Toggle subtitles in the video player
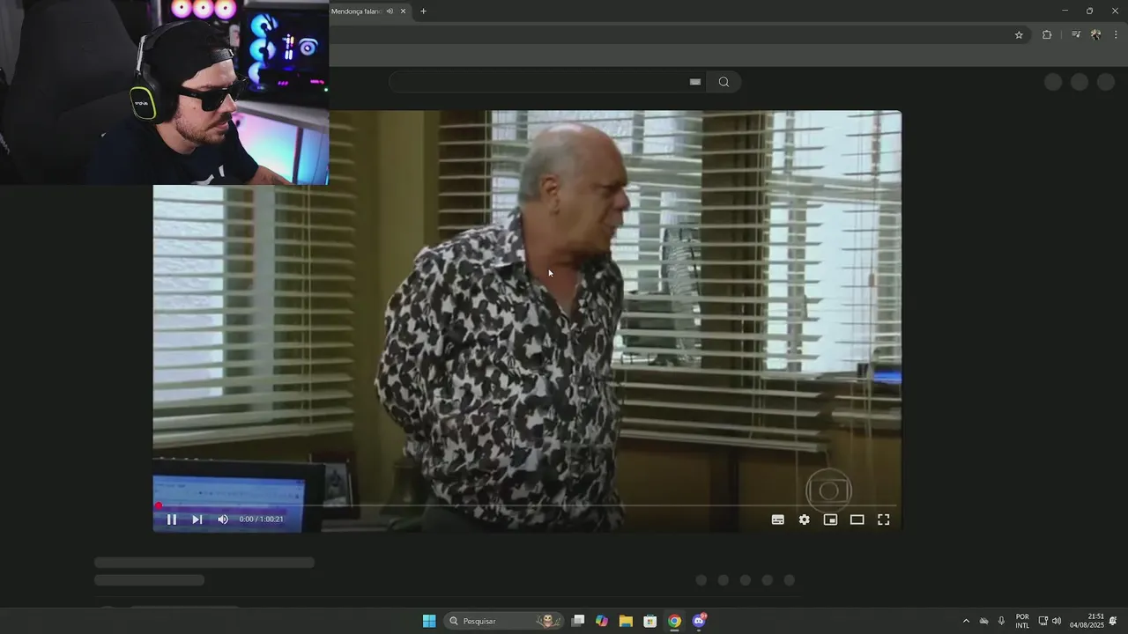 [778, 520]
